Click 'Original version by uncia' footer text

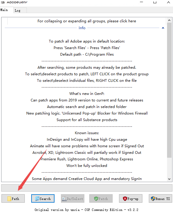point(86,210)
